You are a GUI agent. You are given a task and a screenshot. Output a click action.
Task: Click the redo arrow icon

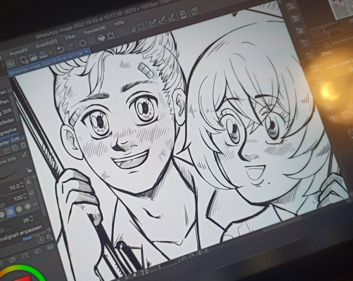71,47
